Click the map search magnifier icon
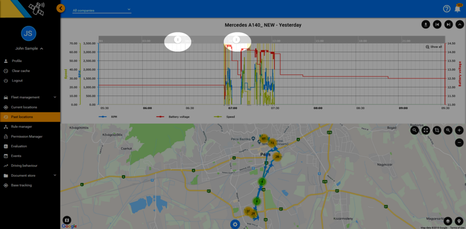The image size is (466, 229). tap(415, 131)
